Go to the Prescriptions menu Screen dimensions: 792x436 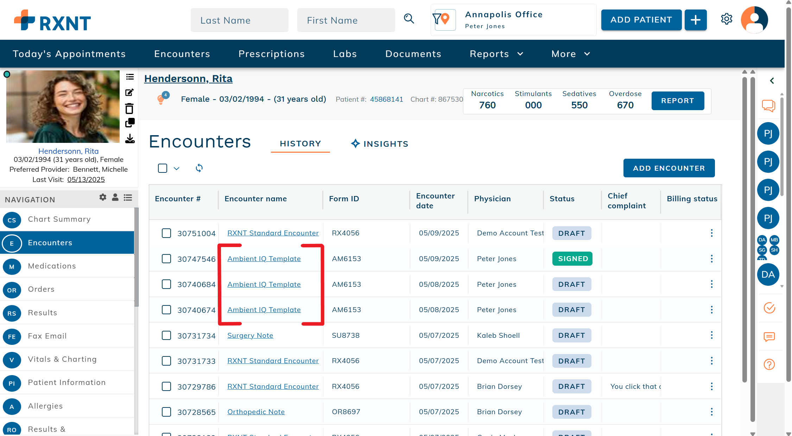272,54
